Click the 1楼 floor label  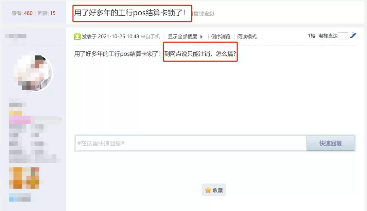[312, 36]
